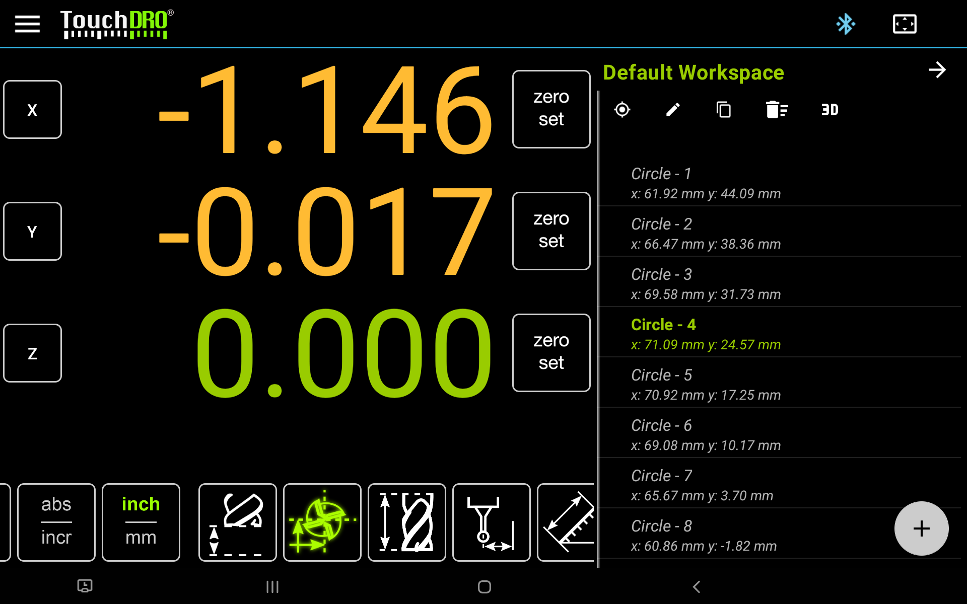Add a new point with plus button
Viewport: 967px width, 604px height.
pos(921,528)
